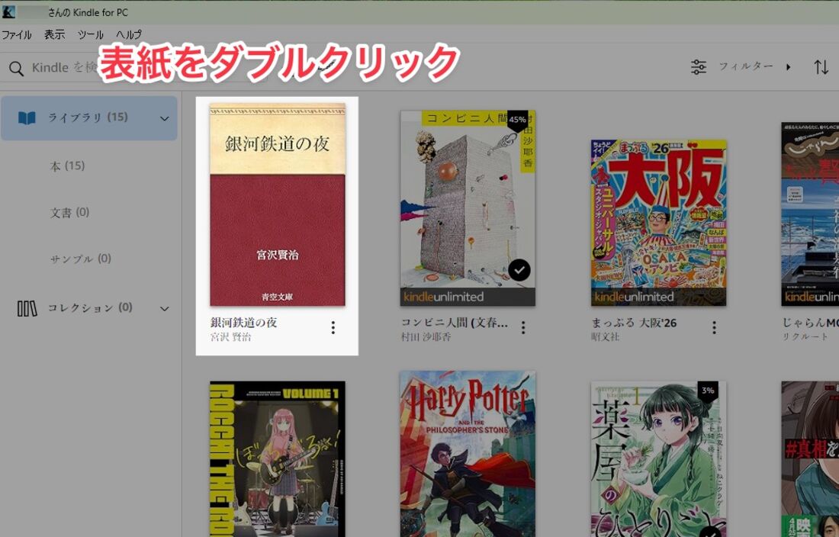
Task: Click the search magnifier icon
Action: coord(16,69)
